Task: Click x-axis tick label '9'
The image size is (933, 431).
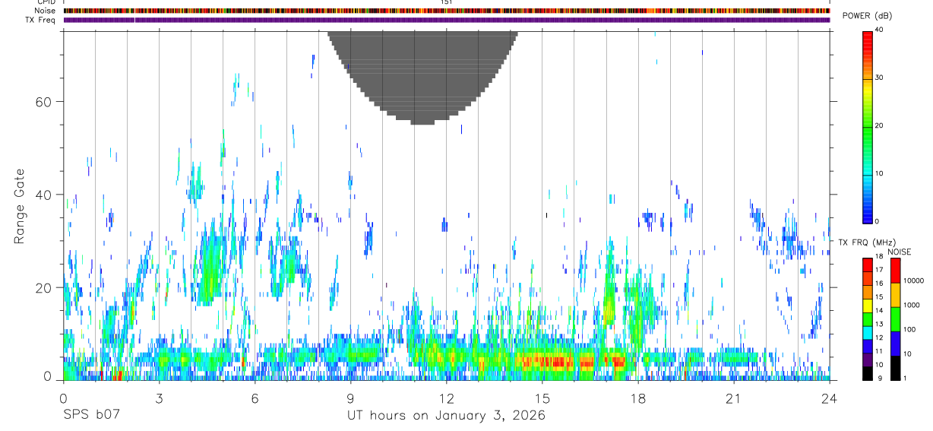Action: [x=350, y=398]
